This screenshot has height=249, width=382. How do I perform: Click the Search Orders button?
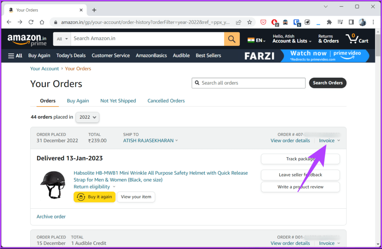click(328, 83)
